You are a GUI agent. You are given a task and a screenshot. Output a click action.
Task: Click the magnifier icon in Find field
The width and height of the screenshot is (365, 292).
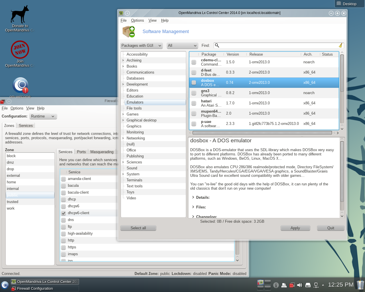tap(217, 45)
